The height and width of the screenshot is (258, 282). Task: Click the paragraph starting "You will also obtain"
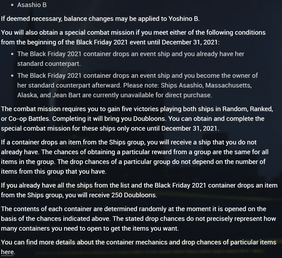pyautogui.click(x=133, y=37)
